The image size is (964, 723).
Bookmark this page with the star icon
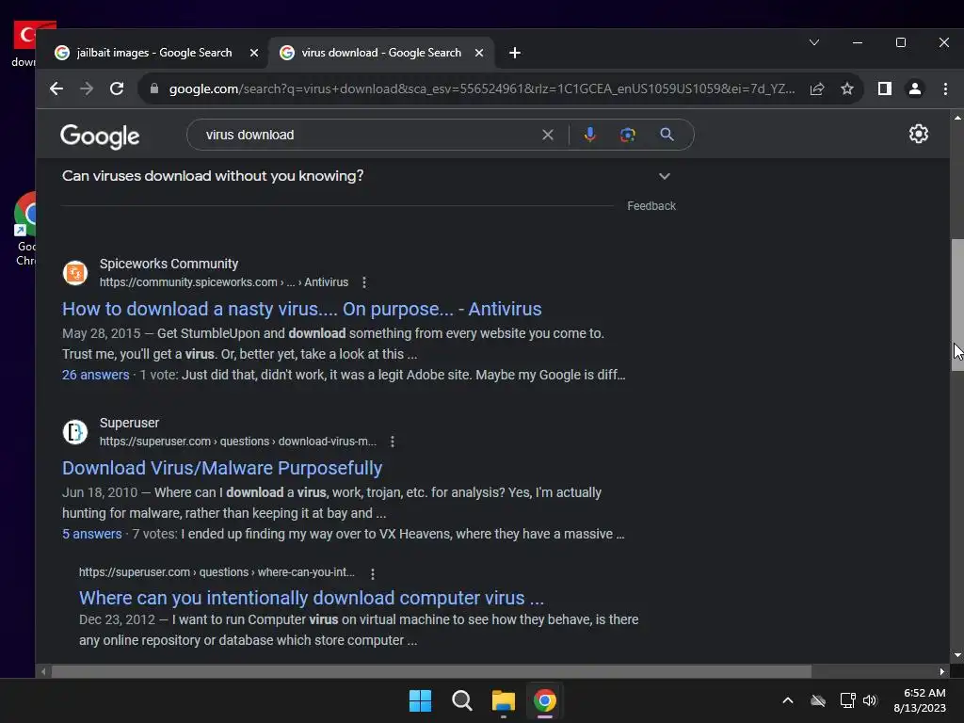tap(847, 88)
